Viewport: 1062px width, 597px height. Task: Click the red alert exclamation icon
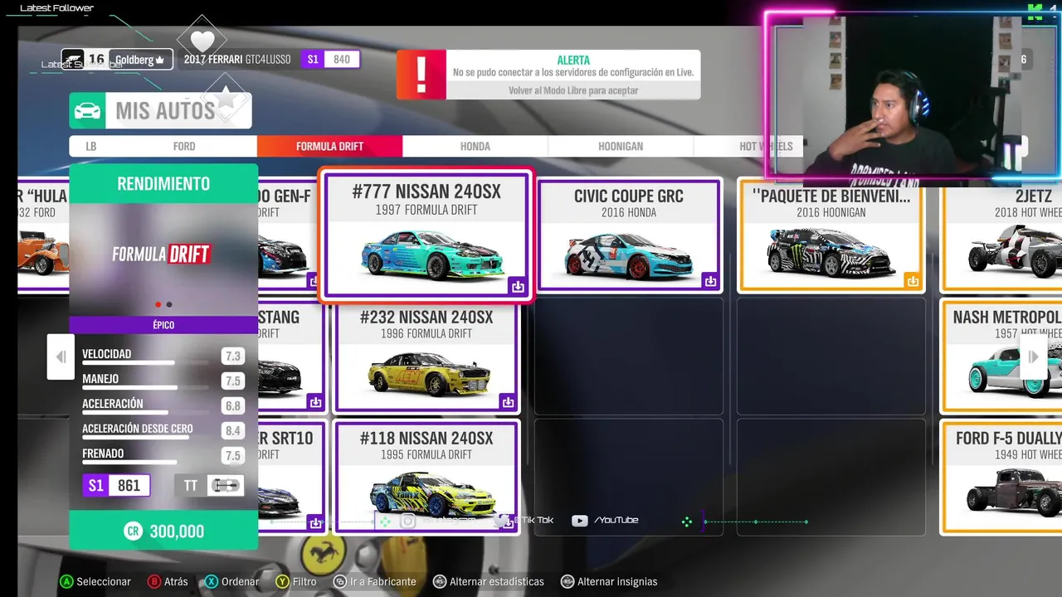pos(421,75)
